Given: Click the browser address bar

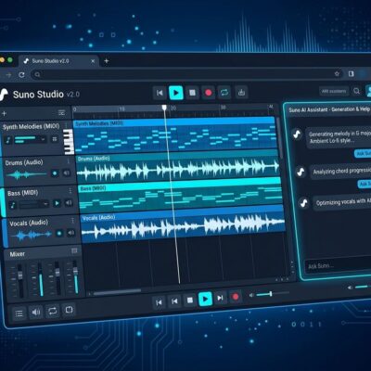Looking at the screenshot, I should coord(185,74).
